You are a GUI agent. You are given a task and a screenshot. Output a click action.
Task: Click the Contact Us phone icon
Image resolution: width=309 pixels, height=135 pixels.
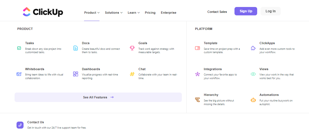coord(20,125)
